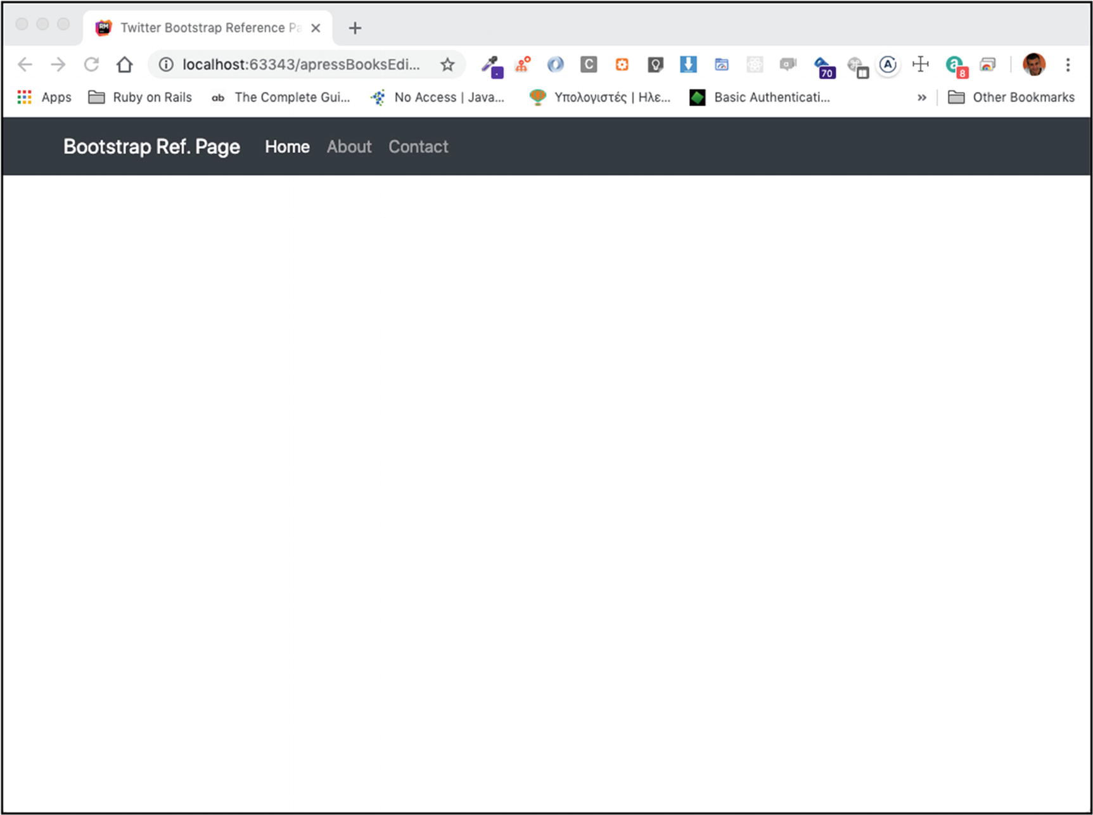Select the Home nav item

[287, 147]
